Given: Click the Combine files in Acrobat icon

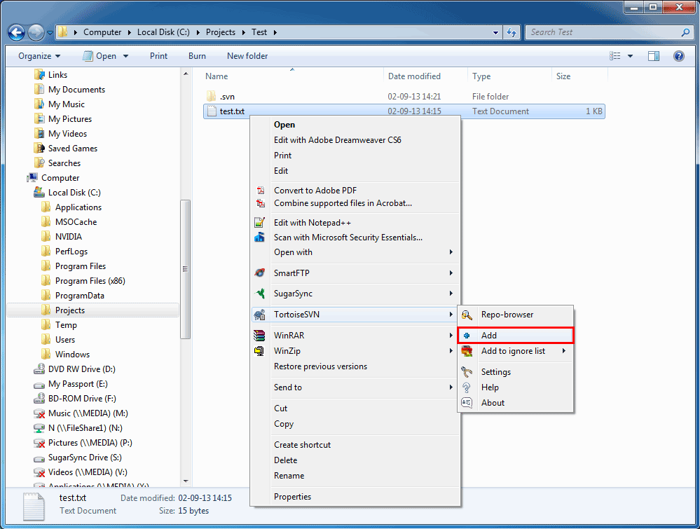Looking at the screenshot, I should 260,204.
